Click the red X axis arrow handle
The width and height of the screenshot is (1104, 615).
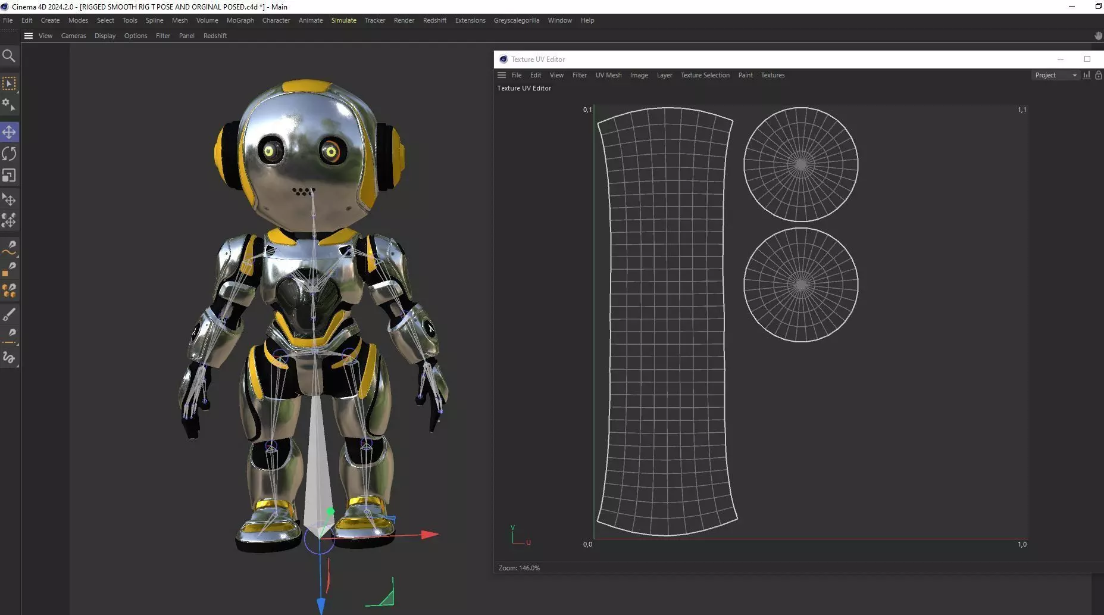click(430, 535)
